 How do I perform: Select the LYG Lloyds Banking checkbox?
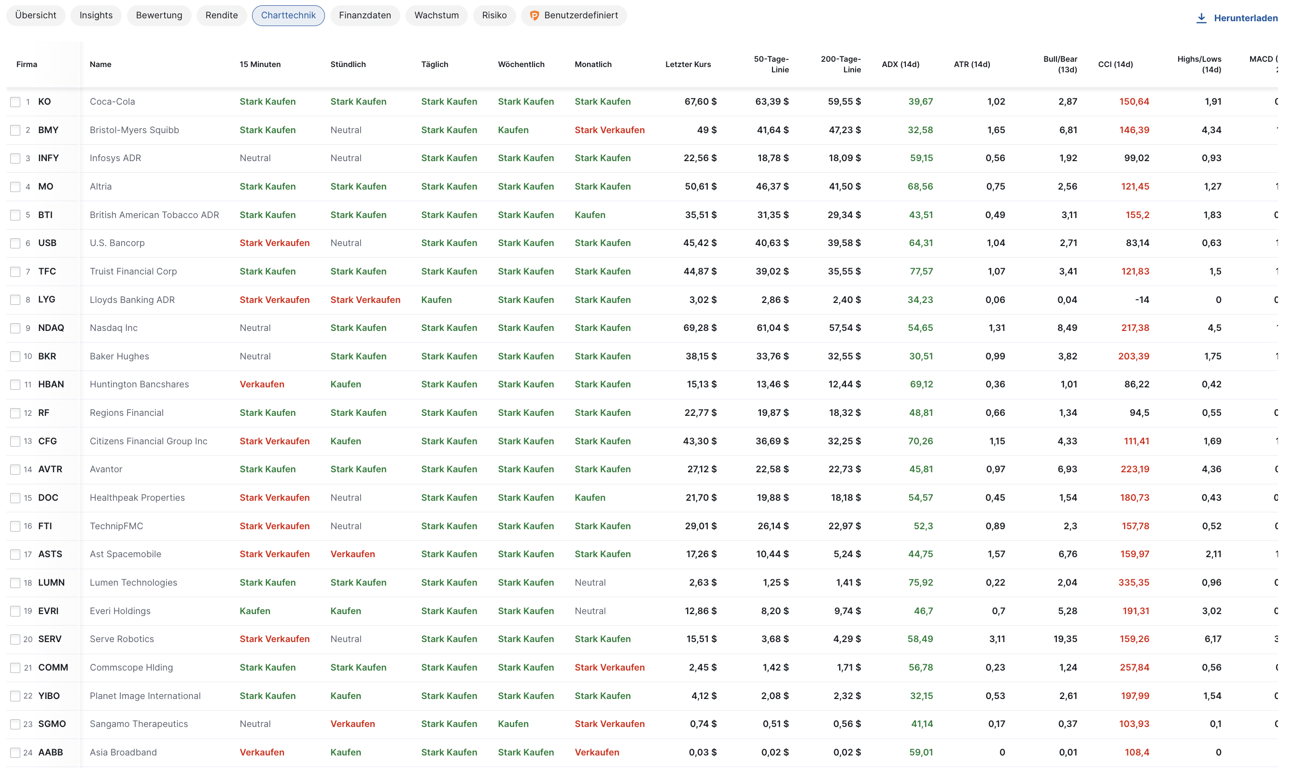click(15, 300)
